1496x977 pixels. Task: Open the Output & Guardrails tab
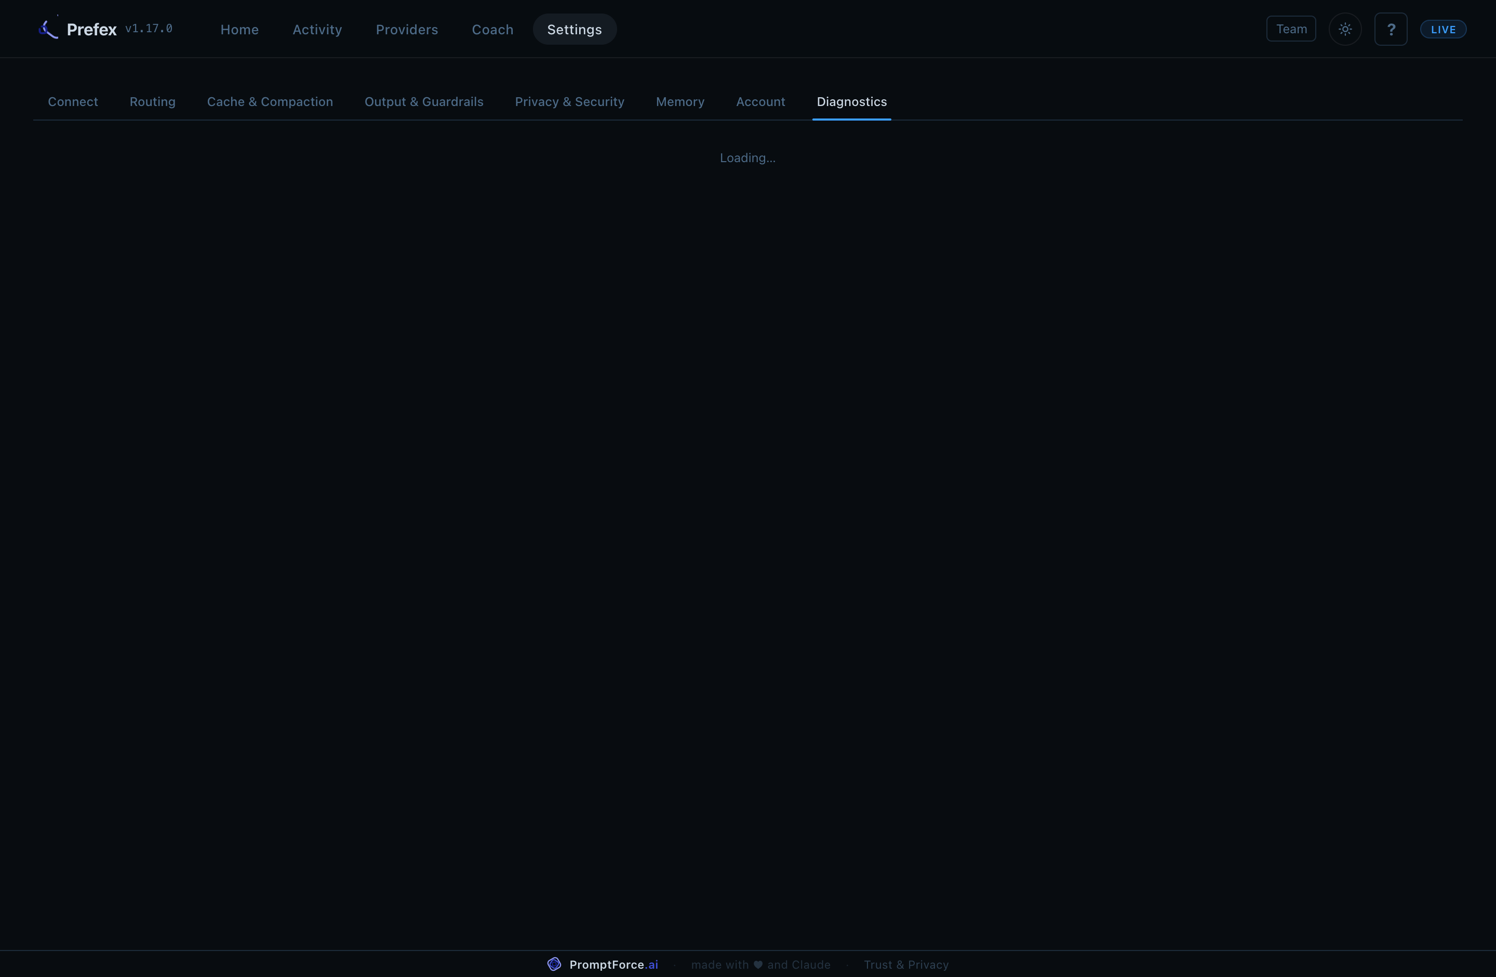(424, 102)
